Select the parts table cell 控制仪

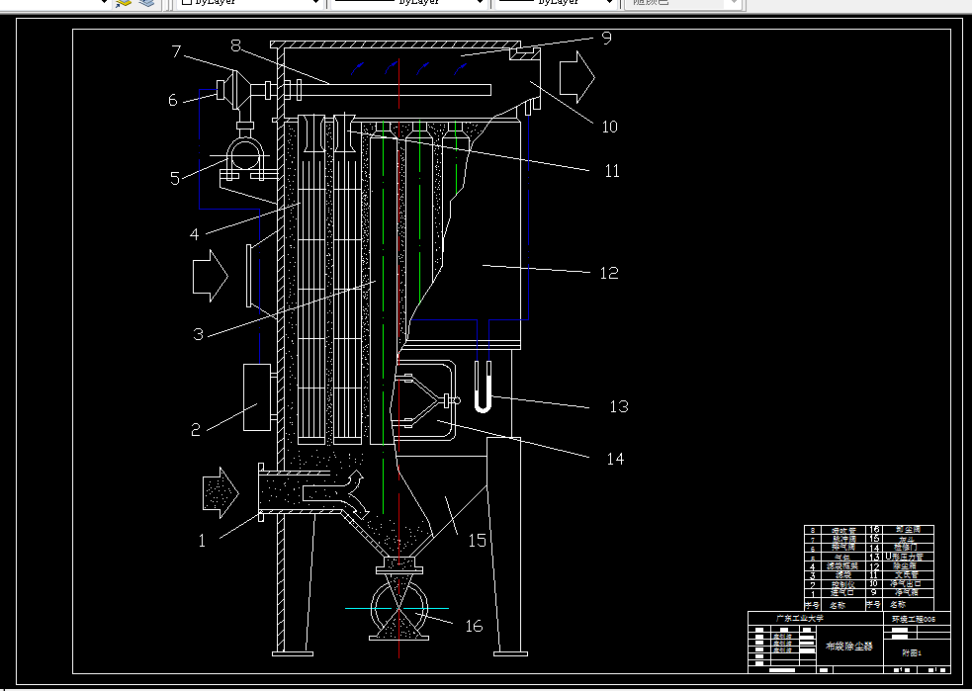click(x=843, y=584)
